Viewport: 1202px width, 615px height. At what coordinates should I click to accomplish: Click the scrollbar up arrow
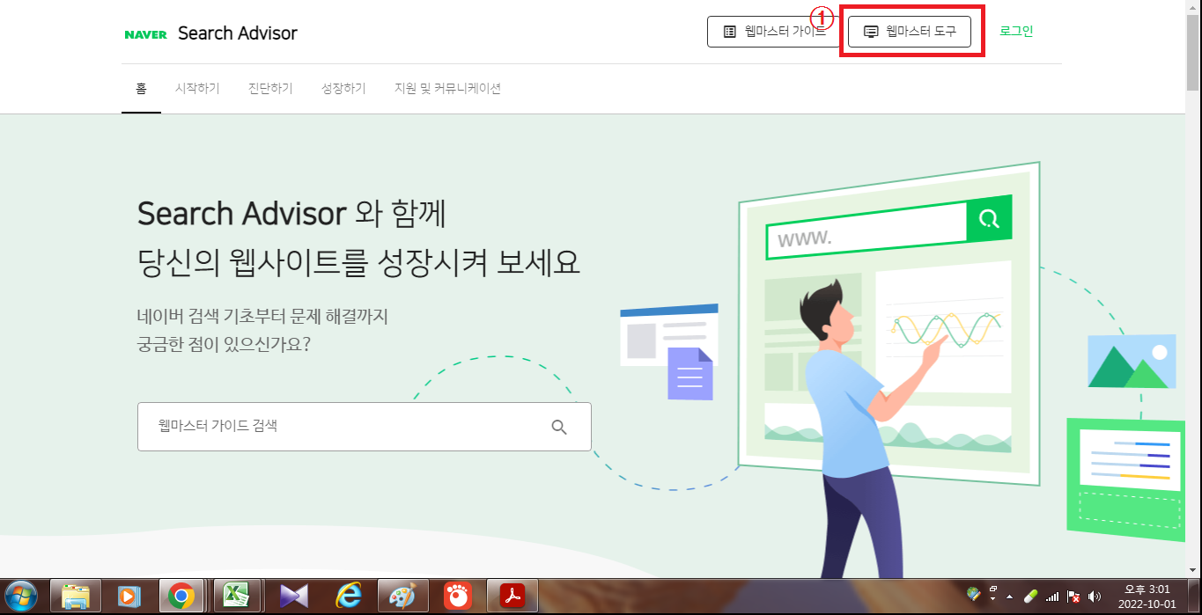click(x=1192, y=6)
